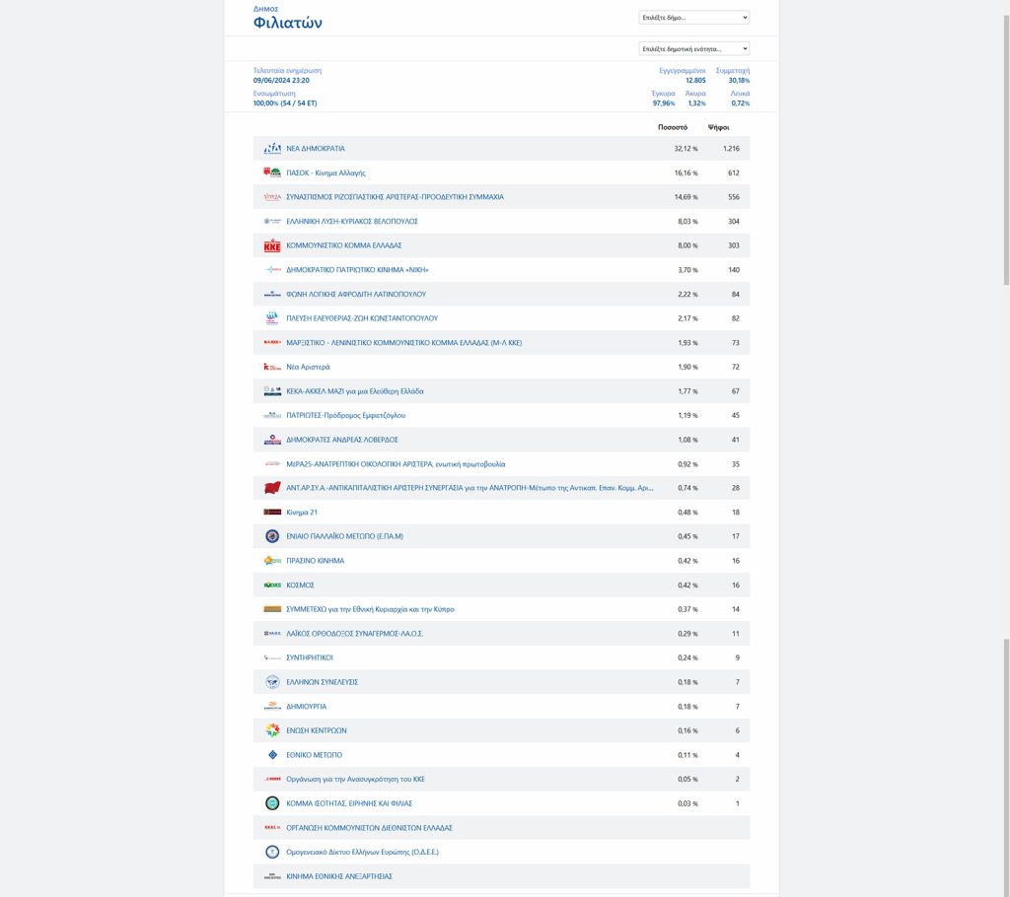Viewport: 1010px width, 897px height.
Task: Open the ΚΙΝΗΜΑ ΕΘΝΙΚΗΣ ΑΝΕΞΑΡΤΗΣΙΑΣ link
Action: [x=339, y=876]
